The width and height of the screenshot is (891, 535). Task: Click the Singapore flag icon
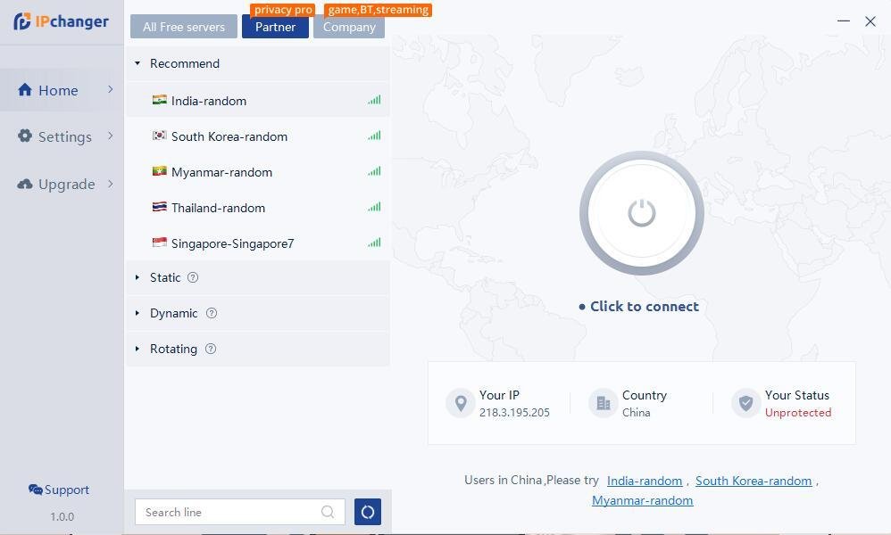159,243
